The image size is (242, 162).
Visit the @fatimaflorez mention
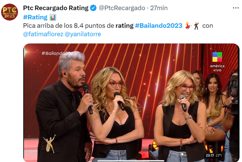(43, 34)
